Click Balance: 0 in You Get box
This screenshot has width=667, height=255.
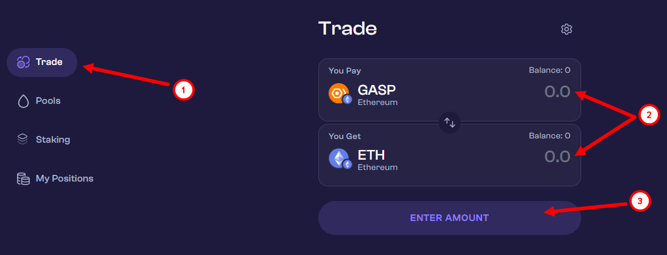pos(550,136)
